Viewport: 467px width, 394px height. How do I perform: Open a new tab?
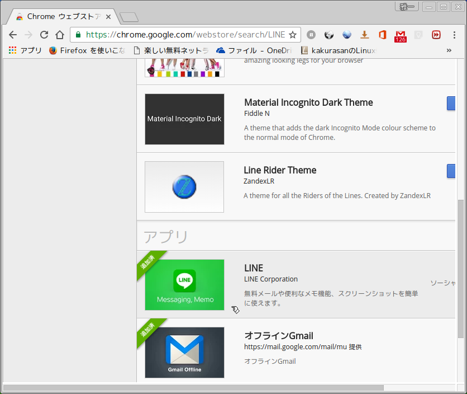(128, 17)
